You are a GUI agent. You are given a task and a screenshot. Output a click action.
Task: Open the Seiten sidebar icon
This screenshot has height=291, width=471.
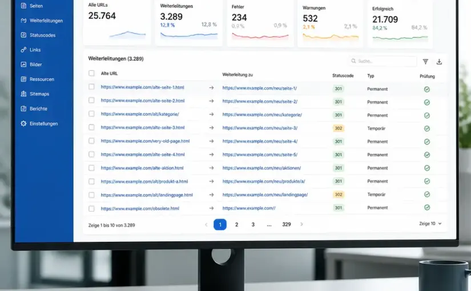click(23, 5)
